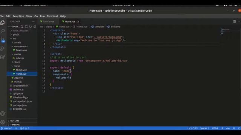Image resolution: width=241 pixels, height=135 pixels.
Task: Refresh the Explorer file tree
Action: (31, 27)
